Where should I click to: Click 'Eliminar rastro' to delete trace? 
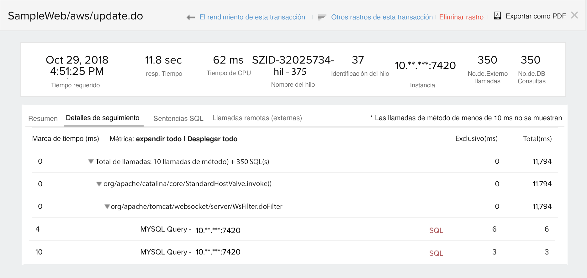click(461, 17)
